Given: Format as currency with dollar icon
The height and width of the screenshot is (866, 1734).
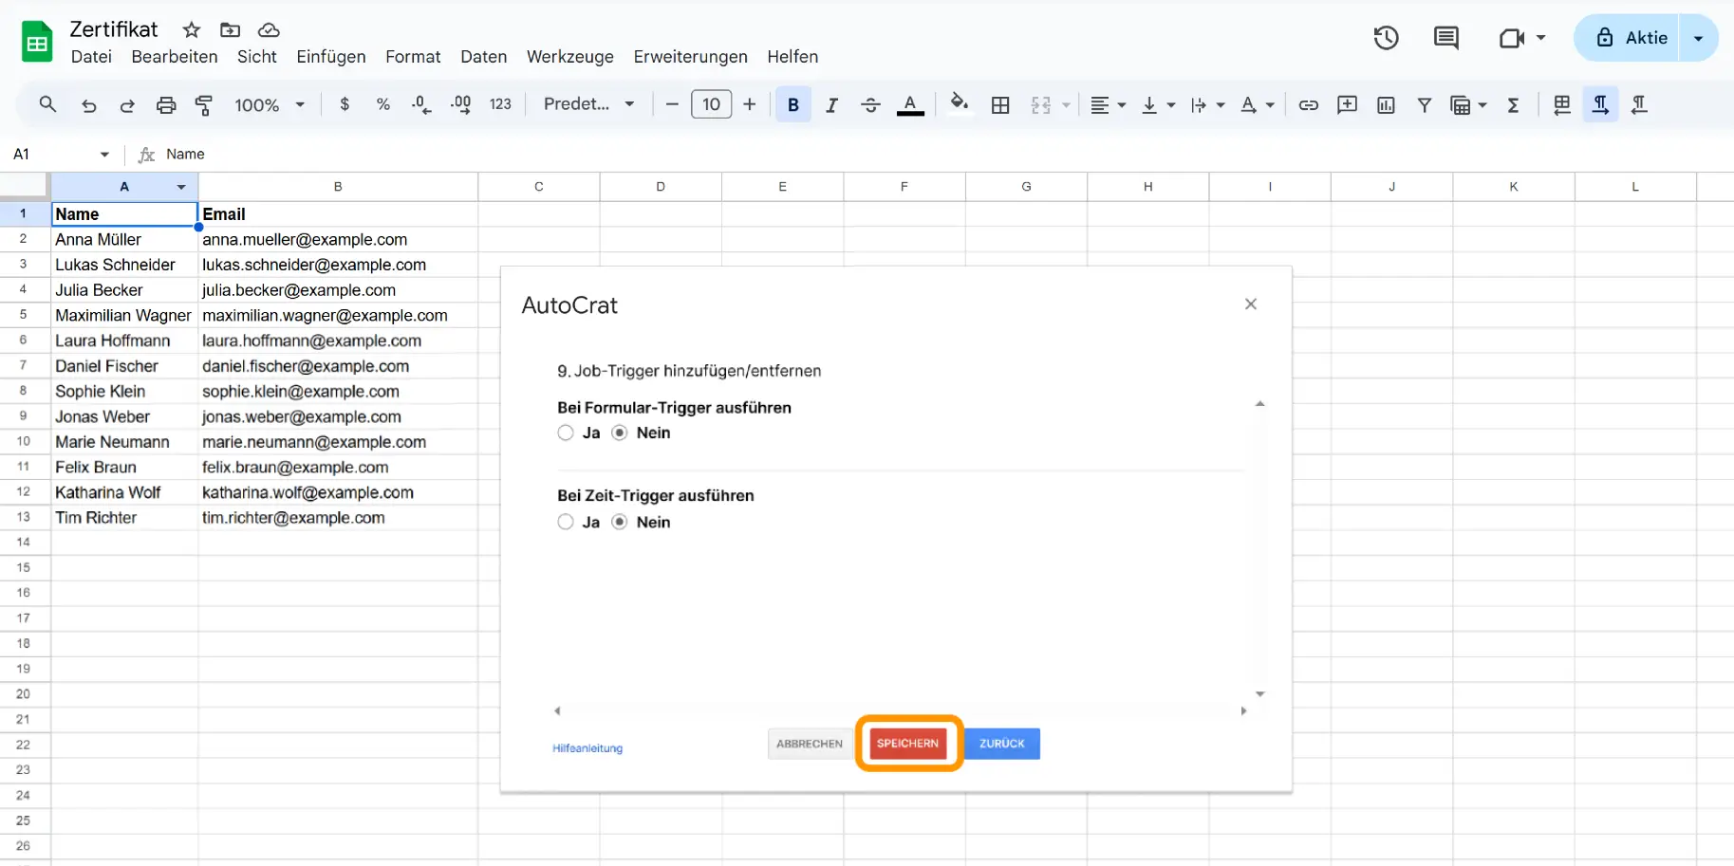Looking at the screenshot, I should [x=345, y=104].
